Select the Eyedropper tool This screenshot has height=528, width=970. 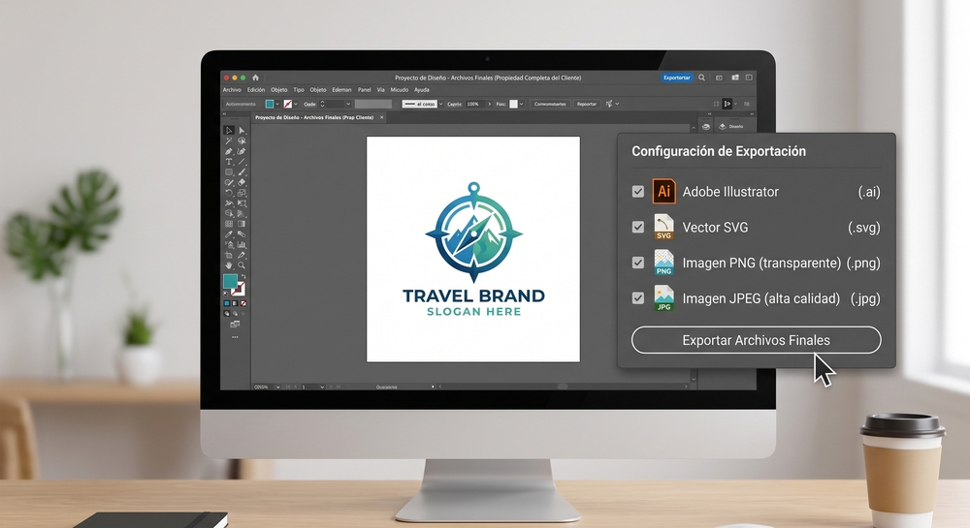pos(229,234)
